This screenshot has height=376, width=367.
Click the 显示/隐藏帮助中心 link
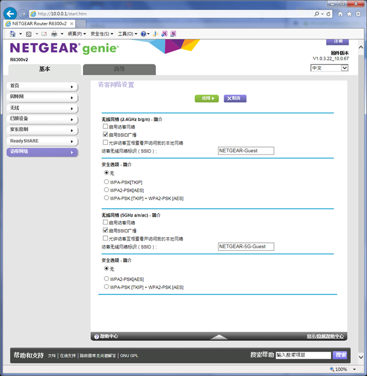click(x=325, y=336)
